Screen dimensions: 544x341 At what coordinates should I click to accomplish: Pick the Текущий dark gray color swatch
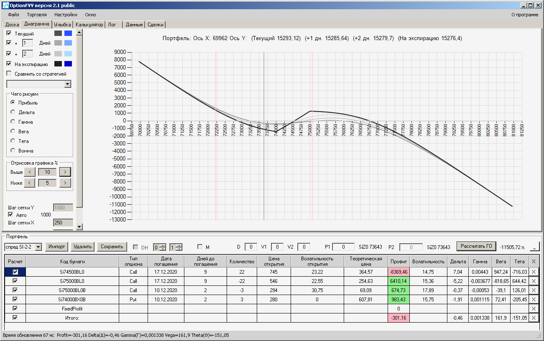[58, 33]
